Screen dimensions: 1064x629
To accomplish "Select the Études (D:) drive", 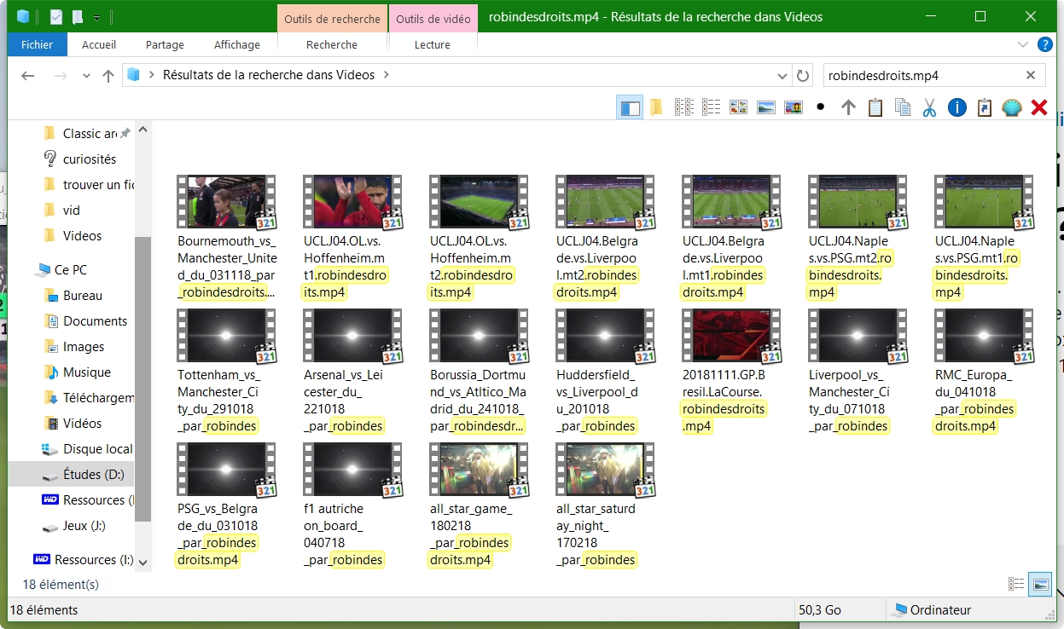I will (x=93, y=474).
